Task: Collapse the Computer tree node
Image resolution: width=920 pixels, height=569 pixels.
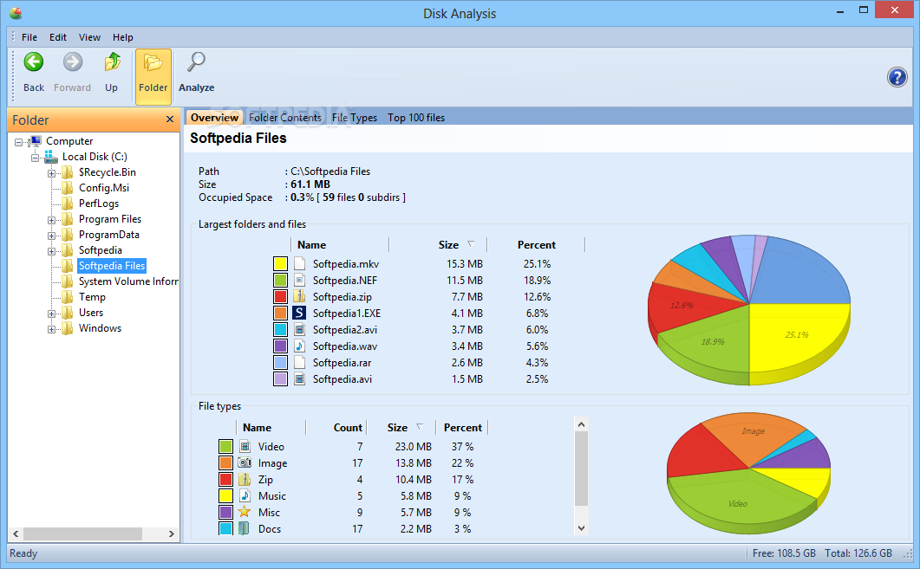Action: tap(19, 142)
